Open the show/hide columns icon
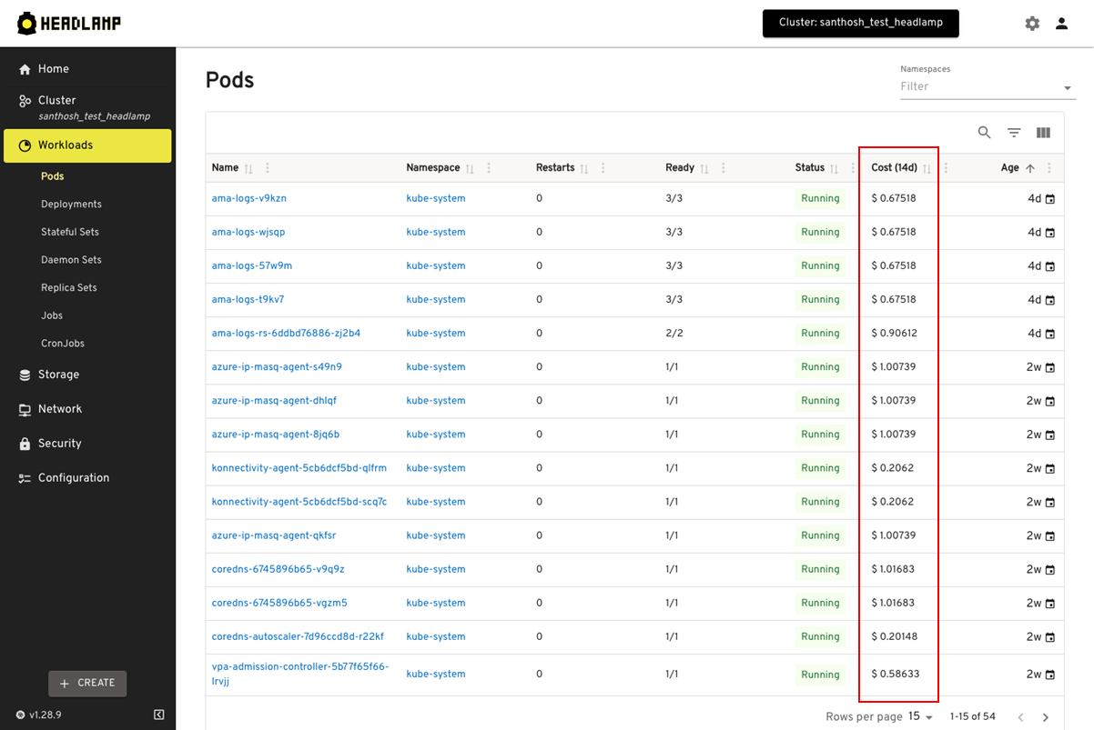This screenshot has width=1094, height=730. (x=1043, y=133)
